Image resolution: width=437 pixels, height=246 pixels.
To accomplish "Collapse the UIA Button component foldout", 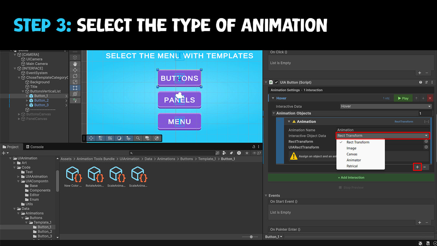I will [266, 82].
